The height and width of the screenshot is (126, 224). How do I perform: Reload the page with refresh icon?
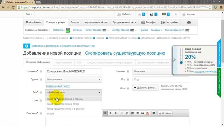pos(13,7)
